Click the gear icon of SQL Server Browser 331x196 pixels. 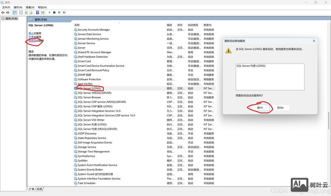click(x=75, y=97)
